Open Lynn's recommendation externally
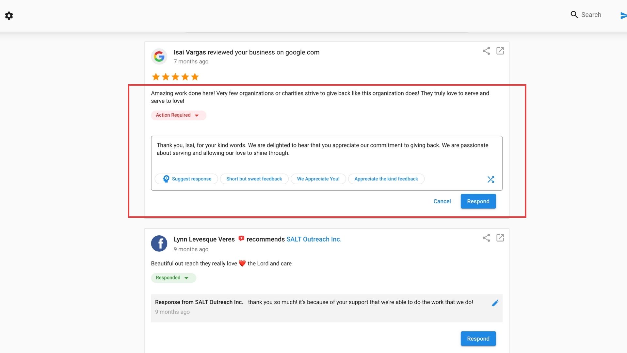The image size is (627, 353). (500, 238)
